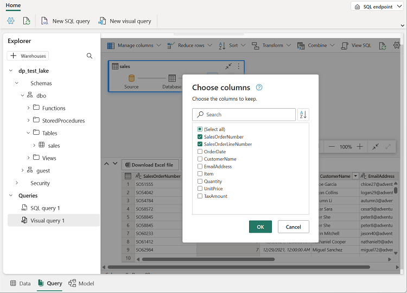Open the query toolbar settings gear
This screenshot has height=293, width=407.
[x=397, y=45]
